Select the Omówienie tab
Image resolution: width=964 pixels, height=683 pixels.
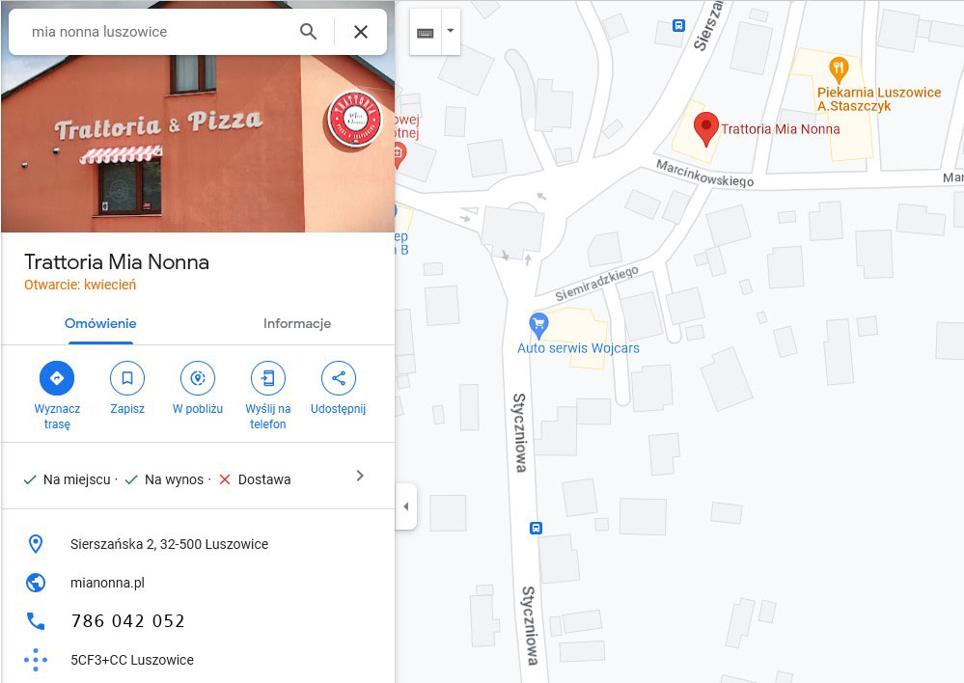[100, 323]
